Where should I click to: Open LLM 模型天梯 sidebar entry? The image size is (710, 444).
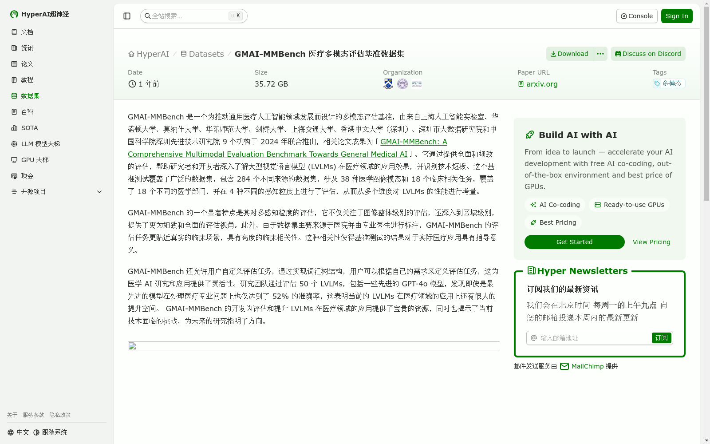pyautogui.click(x=57, y=144)
